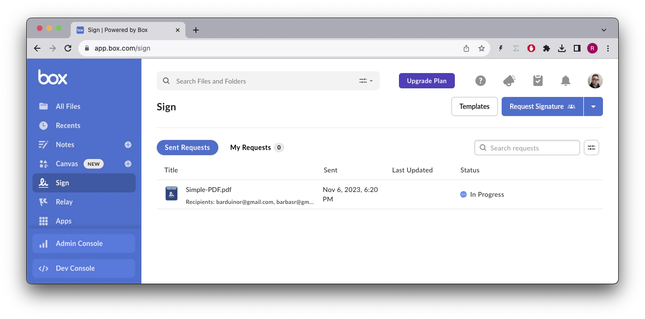Open the announcements megaphone icon

(x=509, y=81)
